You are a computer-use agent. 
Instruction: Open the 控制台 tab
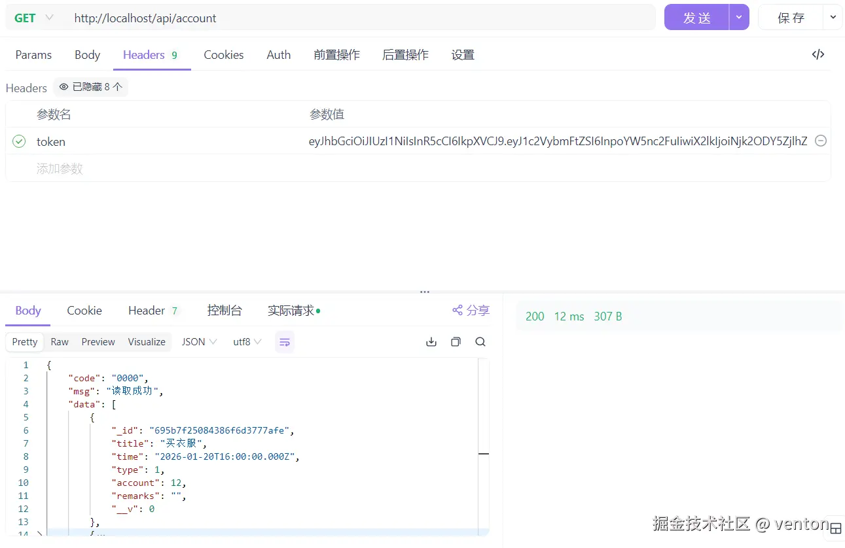coord(225,311)
